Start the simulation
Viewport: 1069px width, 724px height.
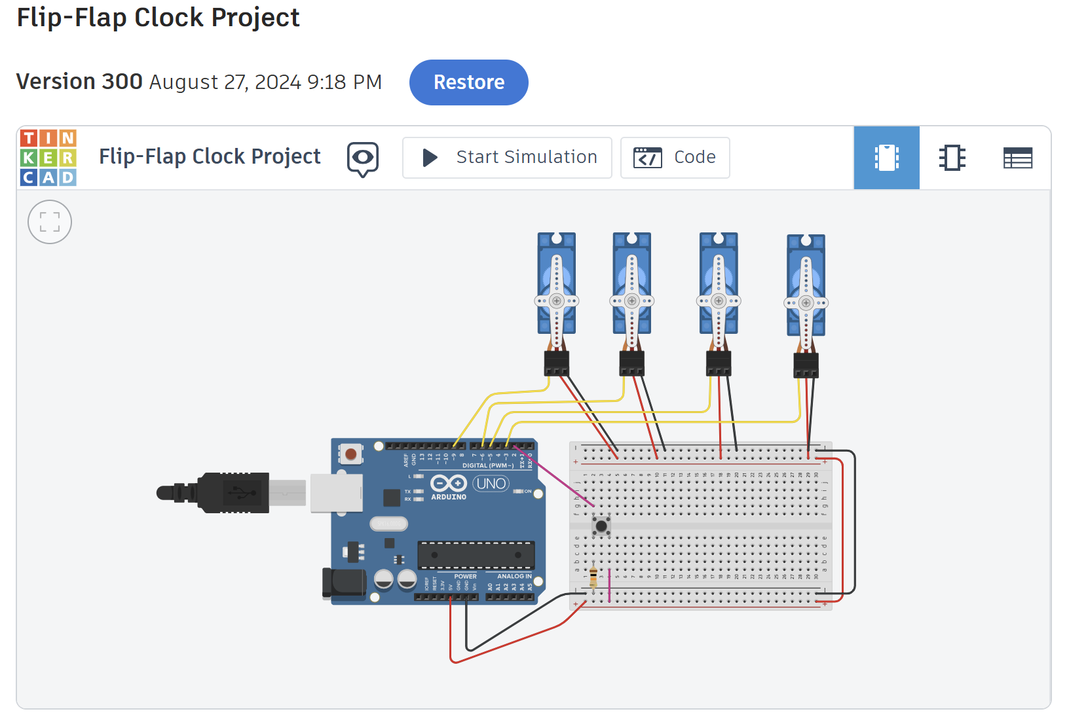(507, 158)
